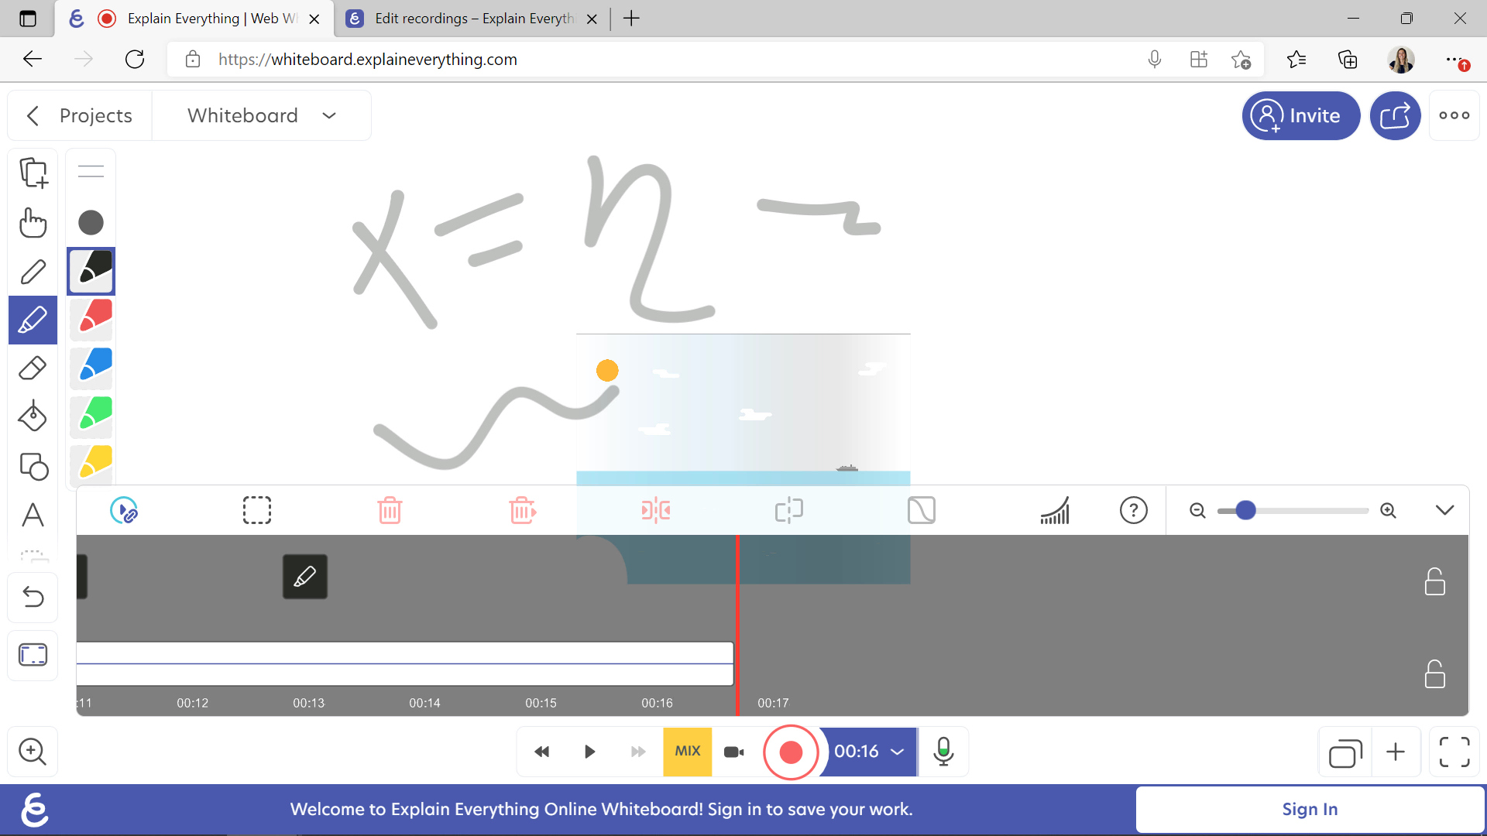Expand the Whiteboard project dropdown
The height and width of the screenshot is (836, 1487).
coord(329,115)
